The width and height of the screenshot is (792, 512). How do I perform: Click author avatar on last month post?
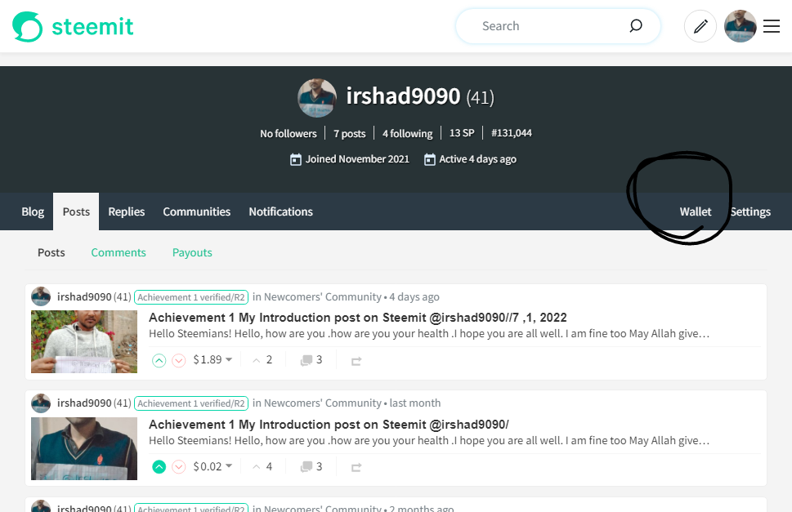click(x=41, y=403)
